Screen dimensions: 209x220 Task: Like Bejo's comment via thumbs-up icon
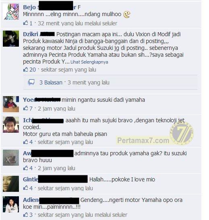[x=25, y=23]
